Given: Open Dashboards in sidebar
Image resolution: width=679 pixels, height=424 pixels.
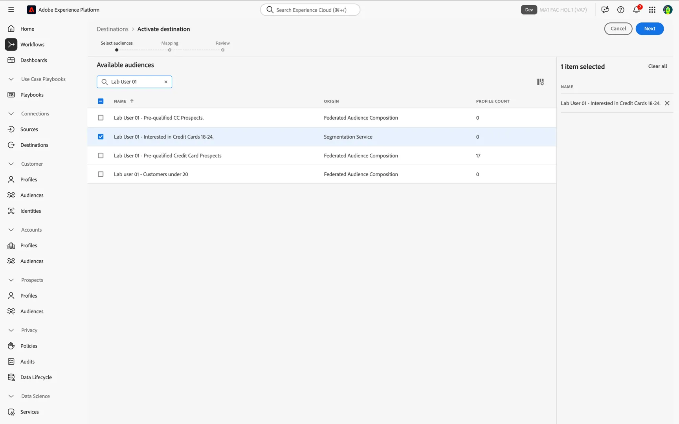Looking at the screenshot, I should tap(33, 60).
